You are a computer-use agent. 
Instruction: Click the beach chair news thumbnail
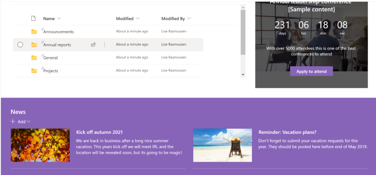point(223,145)
